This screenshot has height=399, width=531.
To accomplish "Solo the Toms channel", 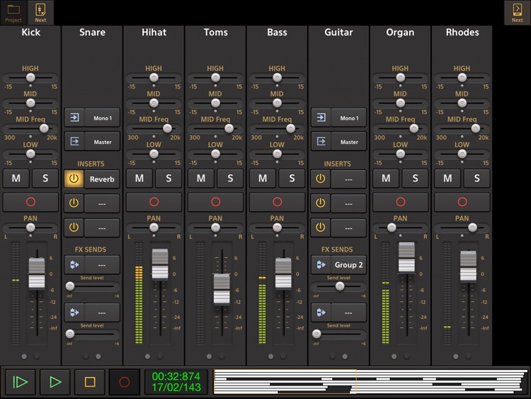I will pos(230,179).
